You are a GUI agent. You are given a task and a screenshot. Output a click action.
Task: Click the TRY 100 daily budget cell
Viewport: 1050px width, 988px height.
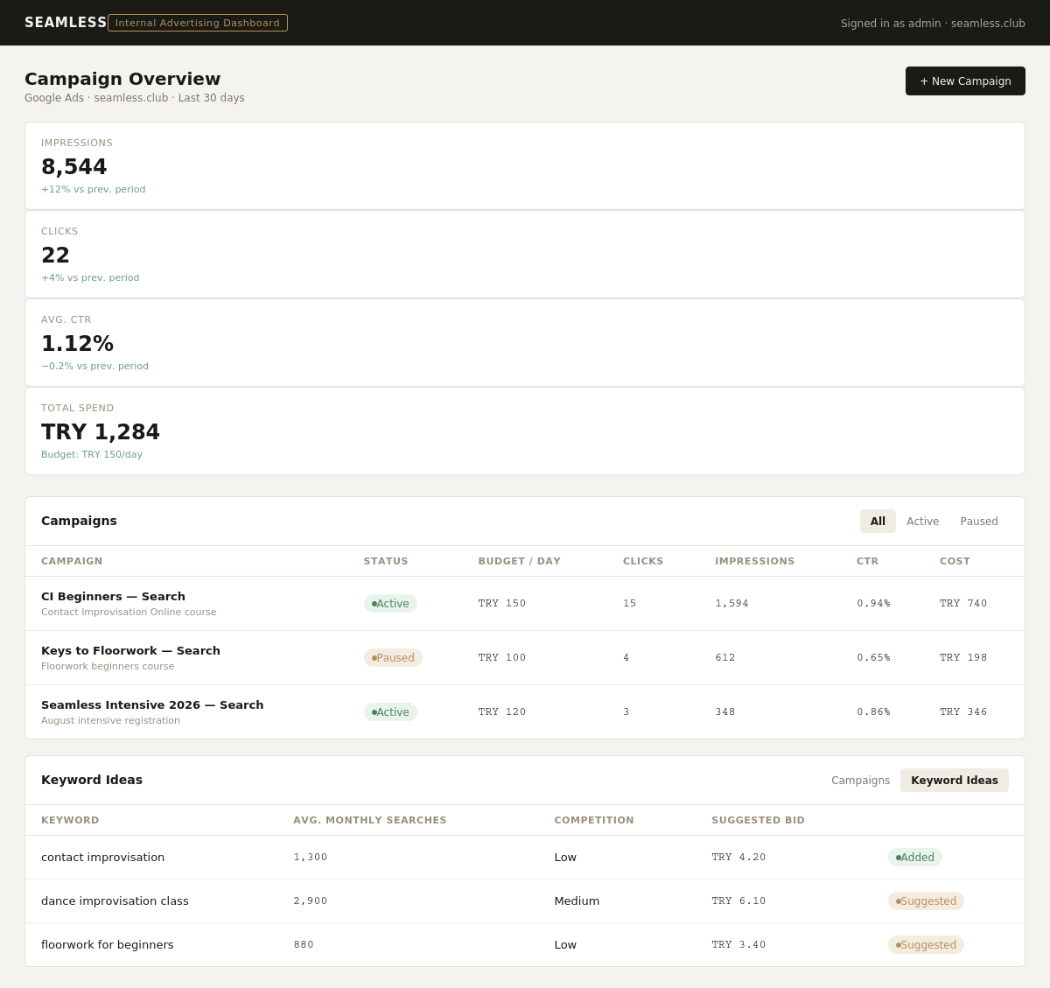click(502, 658)
